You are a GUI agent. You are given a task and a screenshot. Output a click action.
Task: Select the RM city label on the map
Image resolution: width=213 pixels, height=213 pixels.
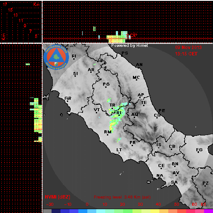(108, 132)
